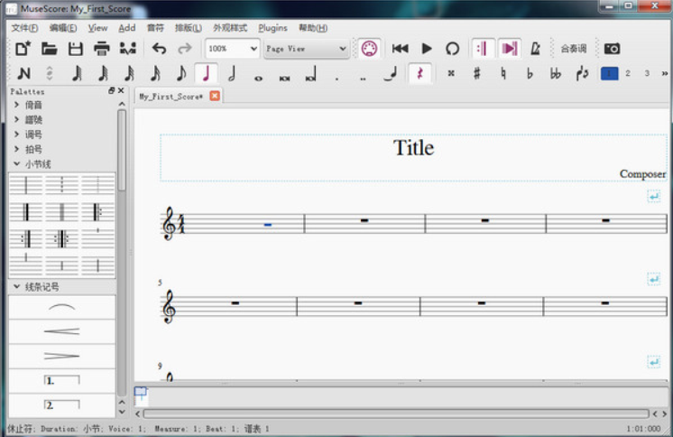This screenshot has width=673, height=437.
Task: Select voice 1 button
Action: point(609,73)
